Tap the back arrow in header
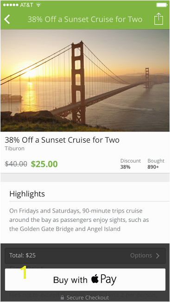The height and width of the screenshot is (302, 170). [x=7, y=19]
